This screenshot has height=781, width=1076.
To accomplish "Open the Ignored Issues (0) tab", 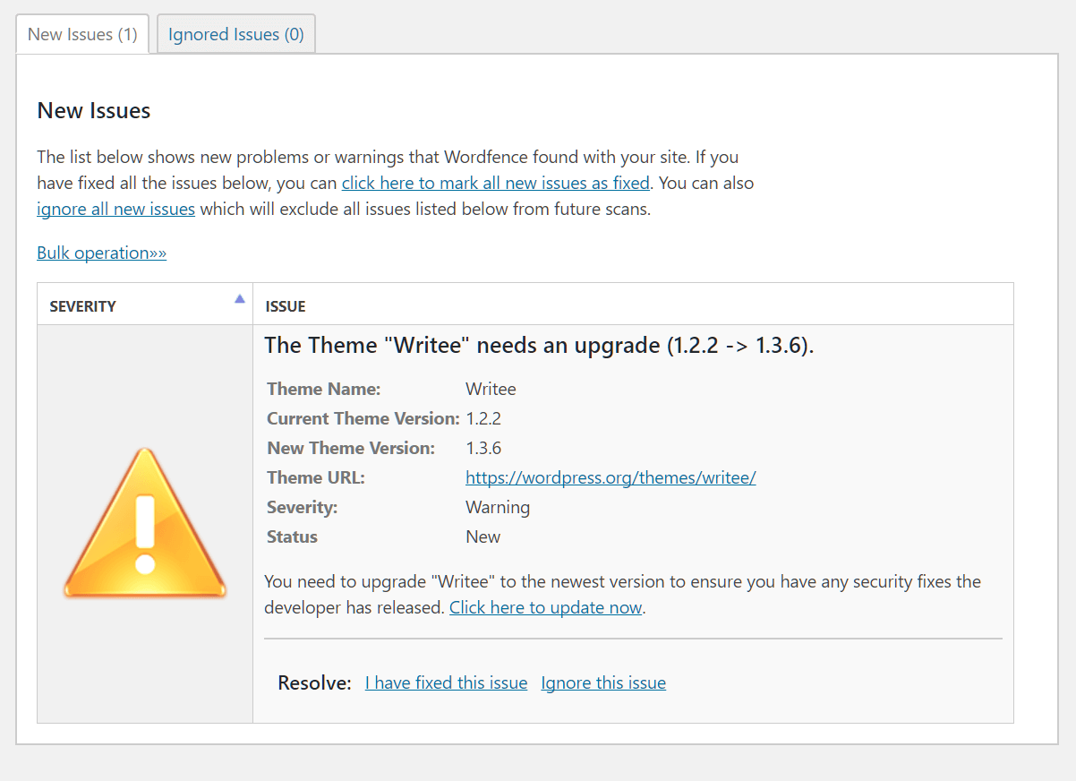I will tap(236, 35).
